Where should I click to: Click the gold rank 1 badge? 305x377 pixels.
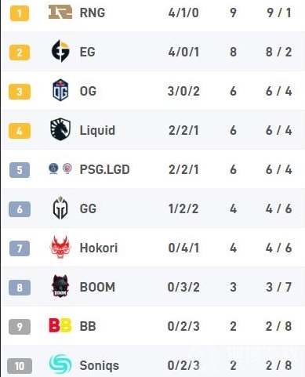coord(20,13)
